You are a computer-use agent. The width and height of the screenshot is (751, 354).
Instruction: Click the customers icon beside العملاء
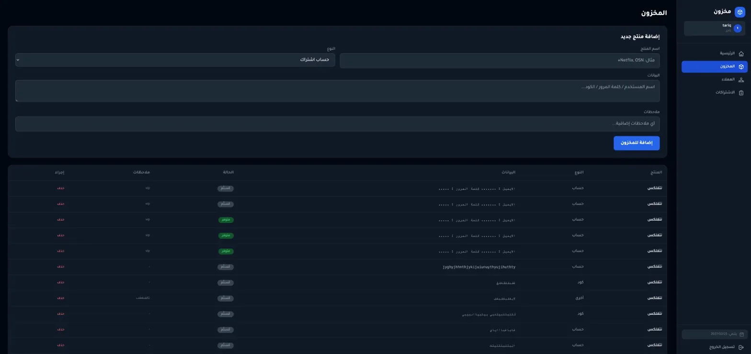(741, 80)
